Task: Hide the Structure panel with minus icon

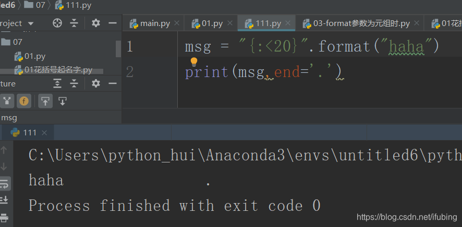Action: tap(113, 84)
